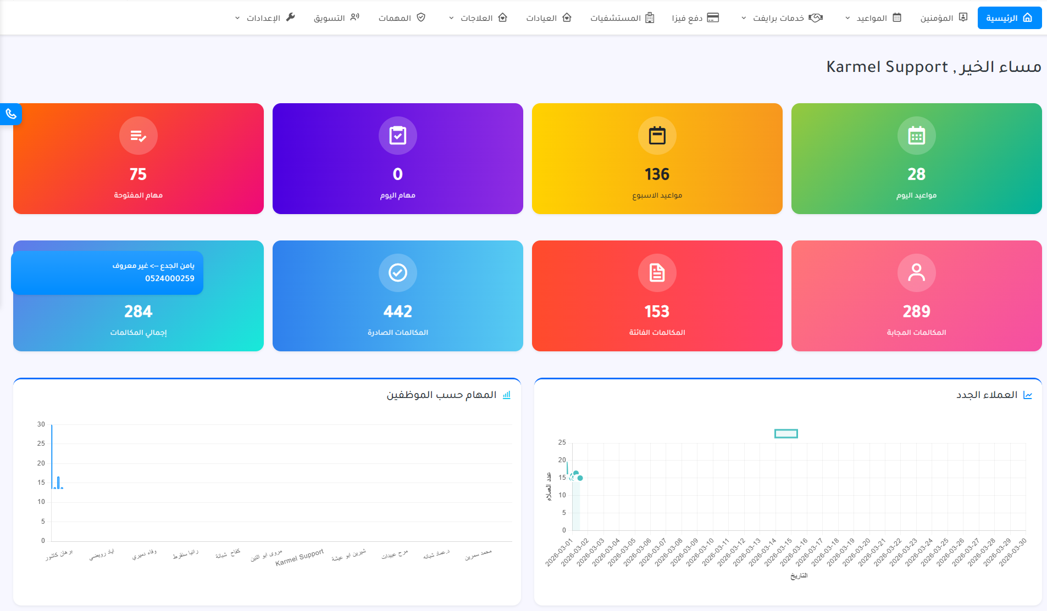This screenshot has height=611, width=1047.
Task: Click the person icon on answered calls card
Action: (916, 273)
